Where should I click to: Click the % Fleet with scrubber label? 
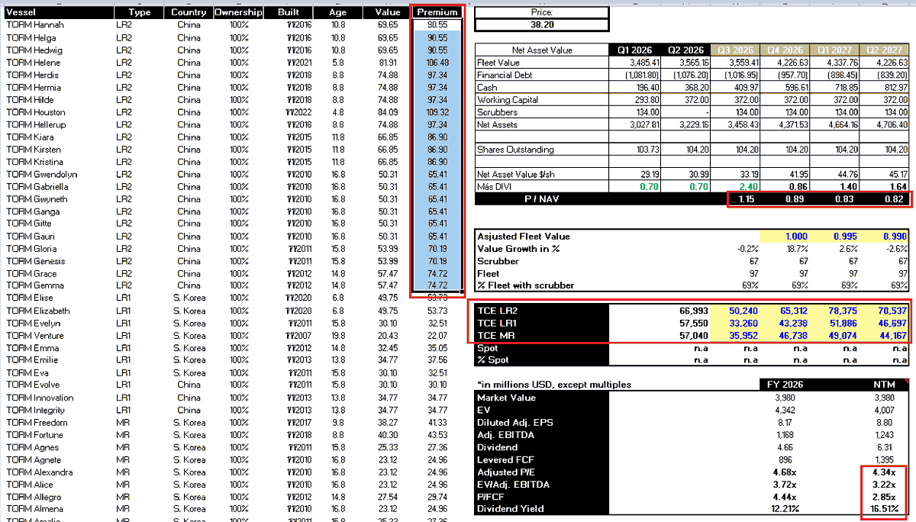[525, 285]
